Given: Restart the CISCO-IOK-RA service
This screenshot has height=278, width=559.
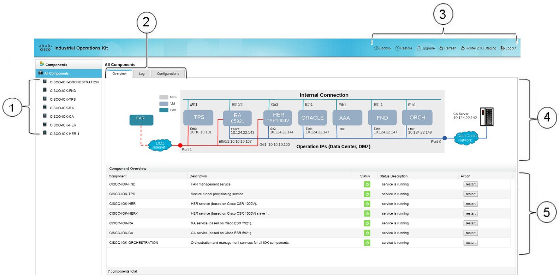Looking at the screenshot, I should 470,223.
